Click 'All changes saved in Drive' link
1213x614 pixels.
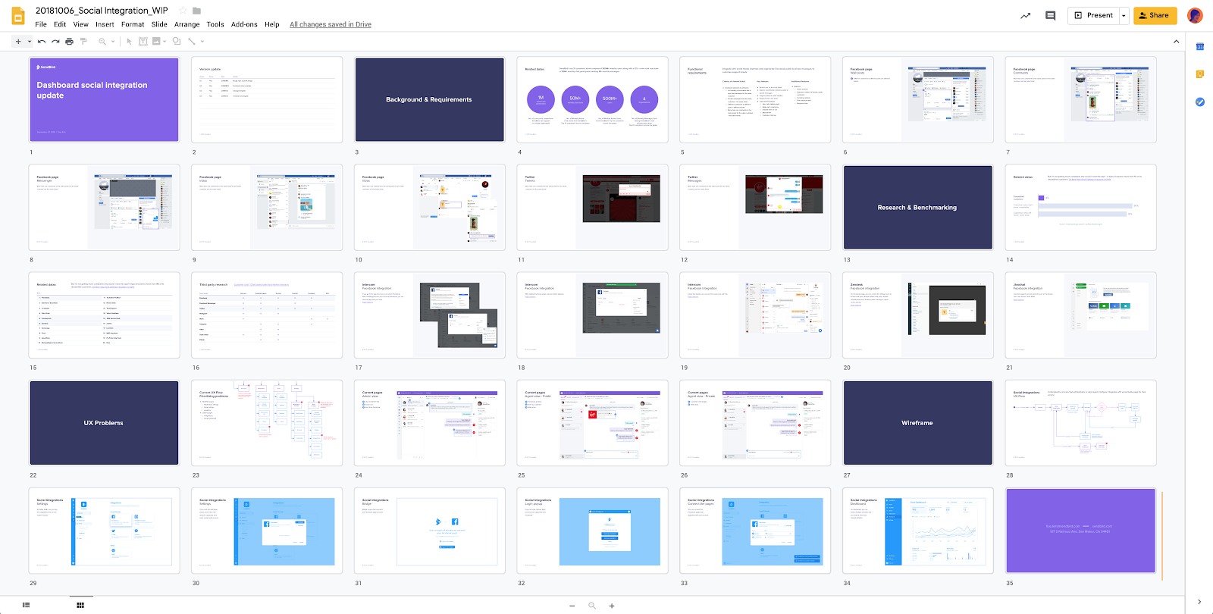[x=331, y=24]
